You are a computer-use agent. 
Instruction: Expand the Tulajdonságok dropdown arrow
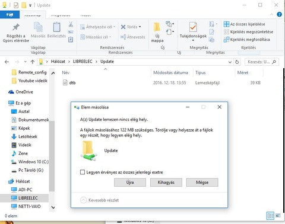(193, 40)
